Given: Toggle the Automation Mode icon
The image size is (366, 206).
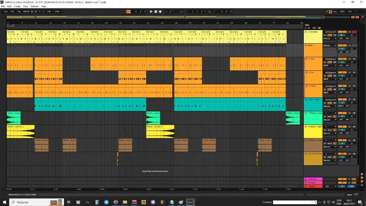Looking at the screenshot, I should coord(314,28).
